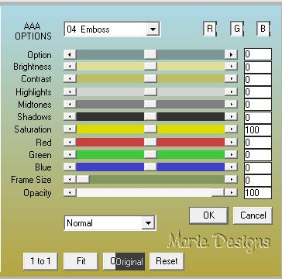Click the OK button
Image resolution: width=282 pixels, height=279 pixels.
point(208,215)
